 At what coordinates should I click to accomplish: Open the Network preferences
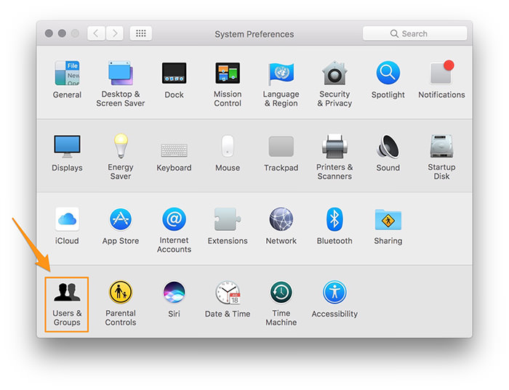coord(281,219)
